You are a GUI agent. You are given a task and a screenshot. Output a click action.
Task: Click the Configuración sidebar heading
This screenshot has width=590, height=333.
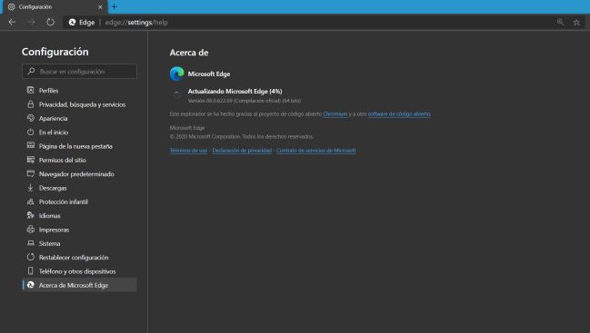point(55,52)
